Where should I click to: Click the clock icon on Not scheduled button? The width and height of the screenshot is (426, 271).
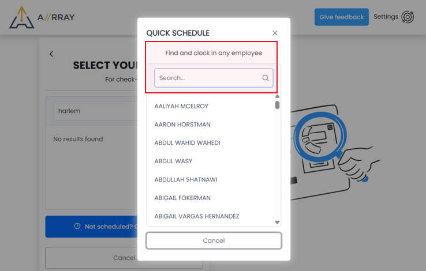(77, 226)
